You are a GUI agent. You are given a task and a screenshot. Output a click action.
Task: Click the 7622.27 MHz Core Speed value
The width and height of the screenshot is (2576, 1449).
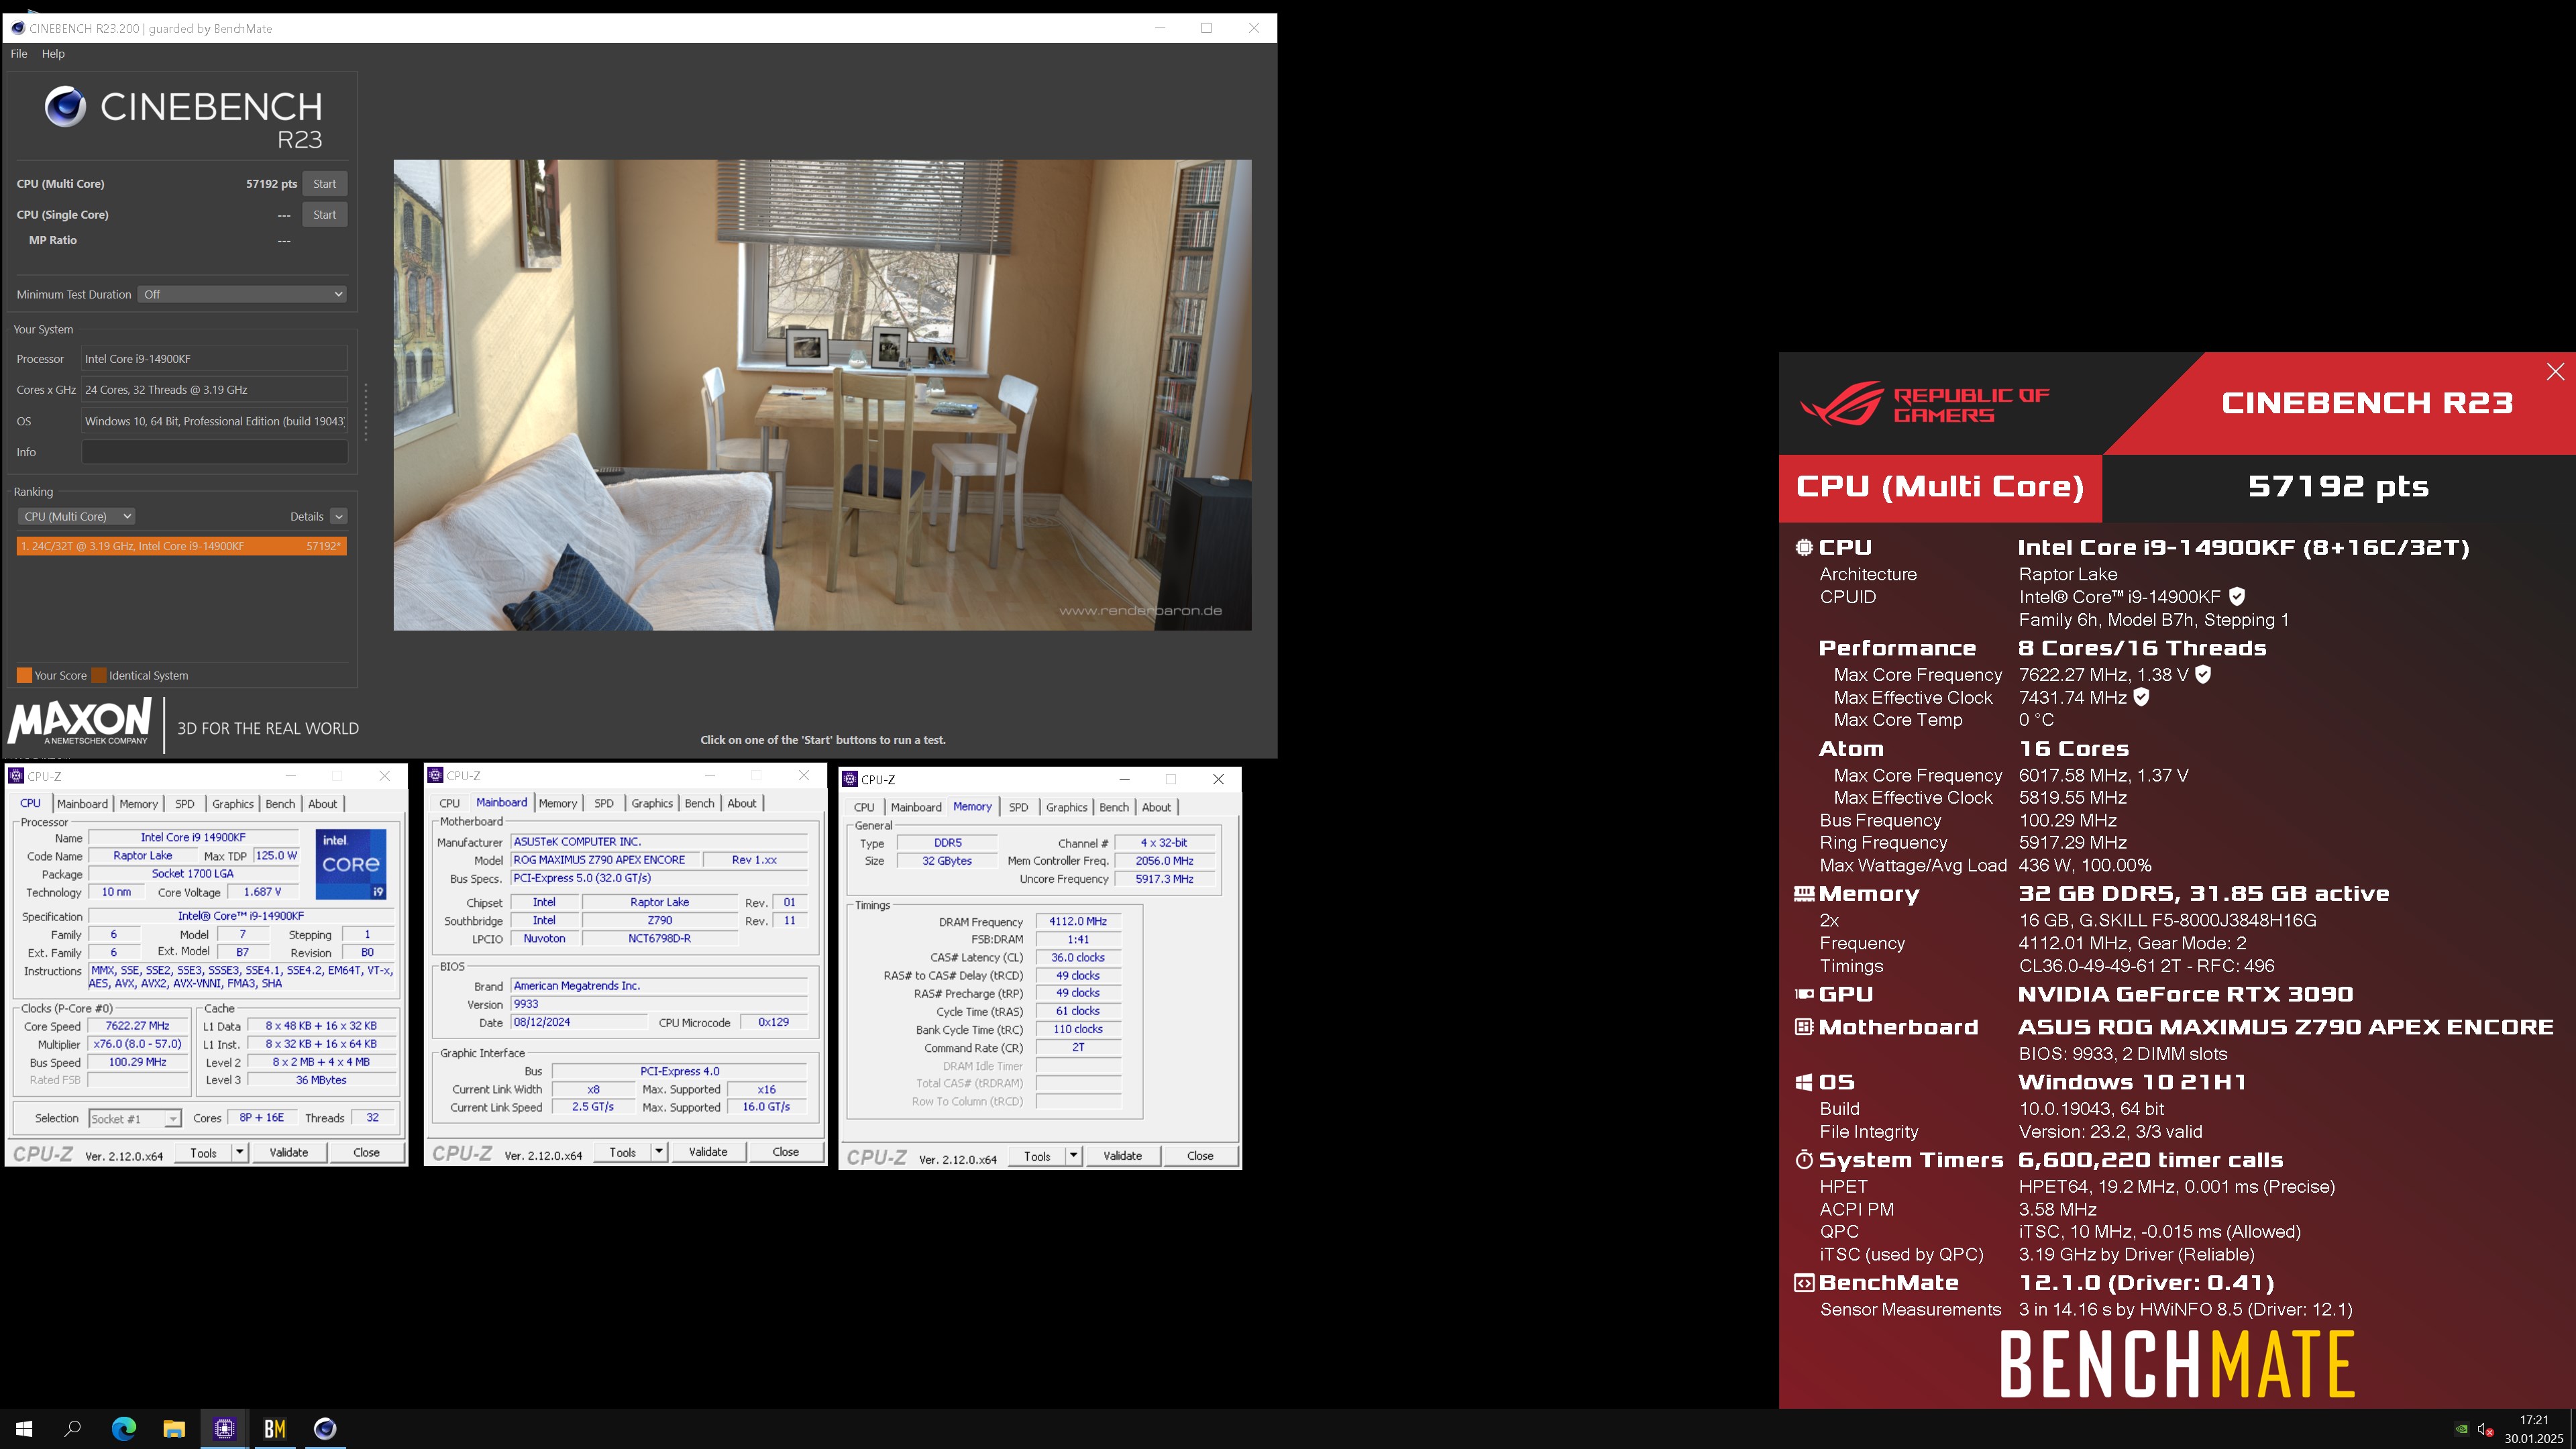138,1026
